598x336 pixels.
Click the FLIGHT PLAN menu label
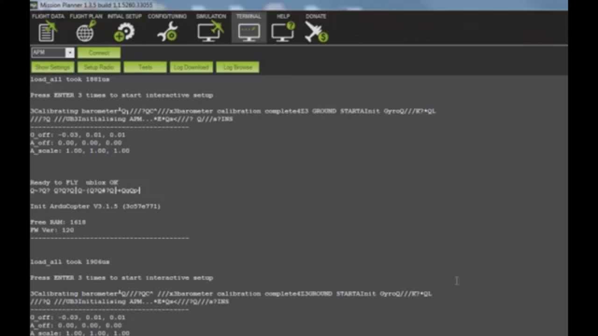[86, 16]
